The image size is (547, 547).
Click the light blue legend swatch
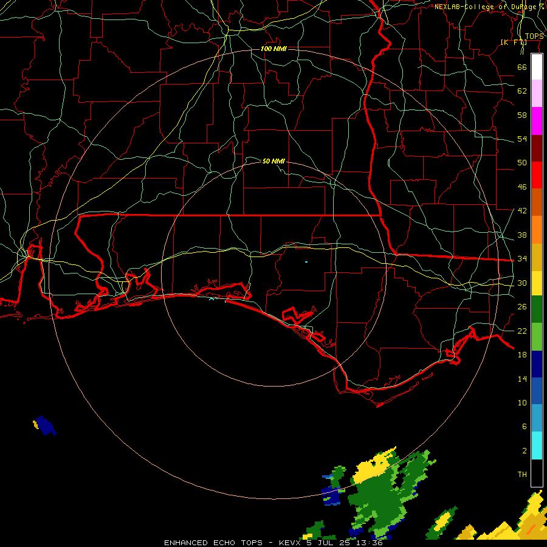[537, 418]
